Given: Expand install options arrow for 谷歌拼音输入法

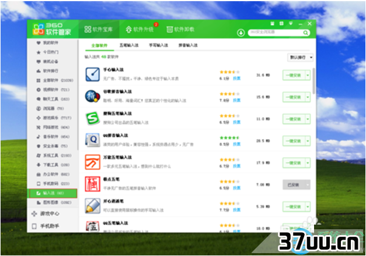Looking at the screenshot, I should 308,97.
